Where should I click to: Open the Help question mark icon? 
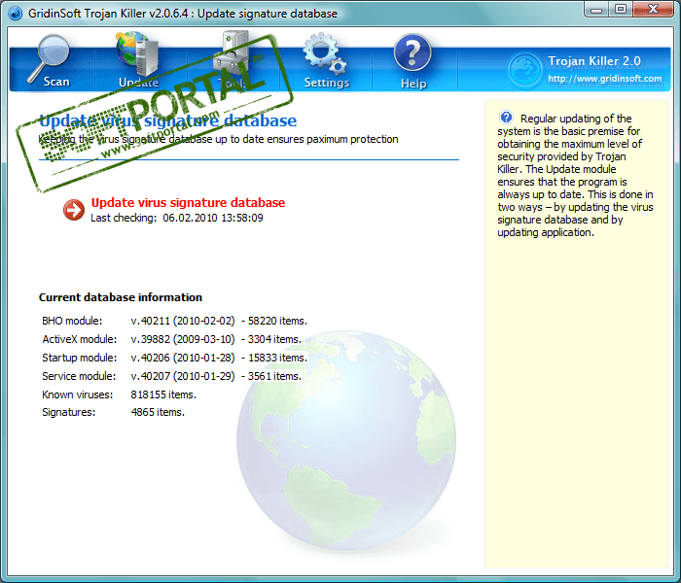tap(412, 52)
